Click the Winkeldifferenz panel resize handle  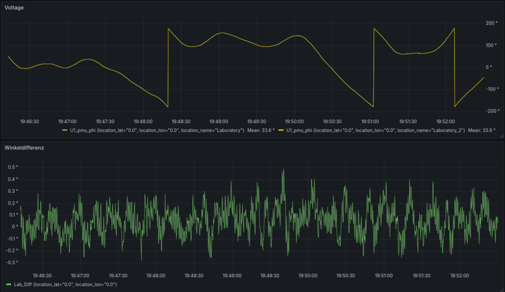501,289
